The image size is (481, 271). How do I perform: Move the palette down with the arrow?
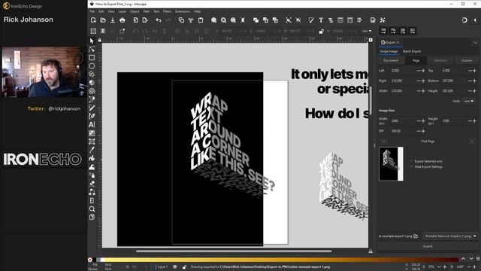click(471, 259)
